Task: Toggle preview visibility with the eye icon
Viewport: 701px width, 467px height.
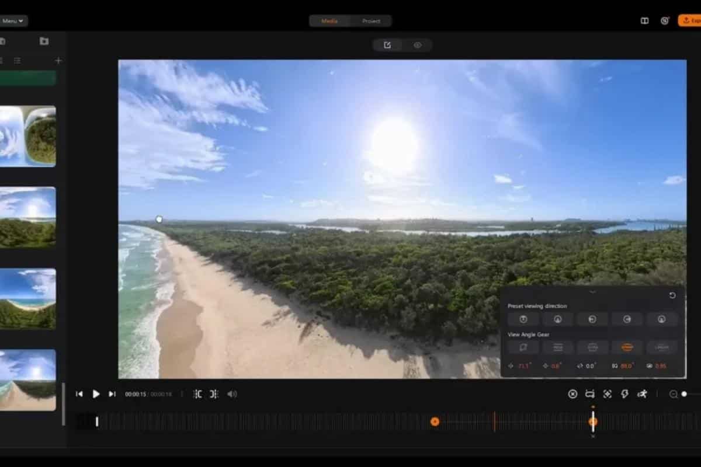Action: 418,44
